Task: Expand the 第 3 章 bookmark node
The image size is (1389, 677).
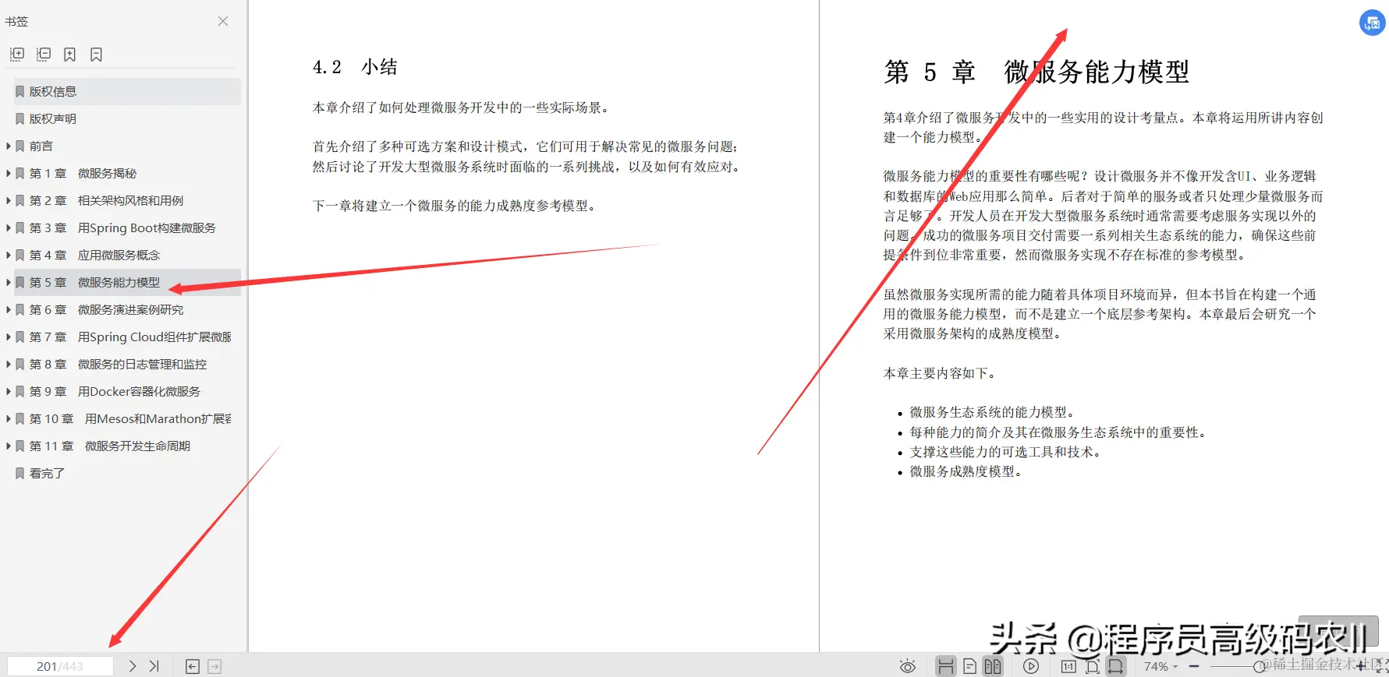Action: tap(9, 227)
